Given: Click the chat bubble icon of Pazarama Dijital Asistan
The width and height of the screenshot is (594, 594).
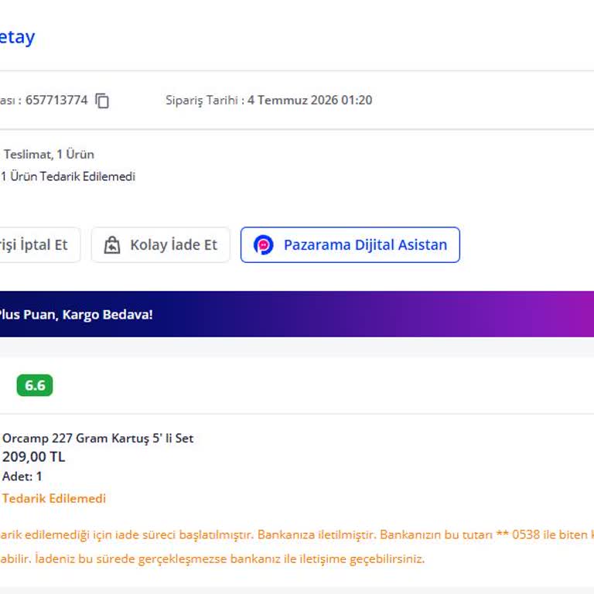Looking at the screenshot, I should pos(263,244).
